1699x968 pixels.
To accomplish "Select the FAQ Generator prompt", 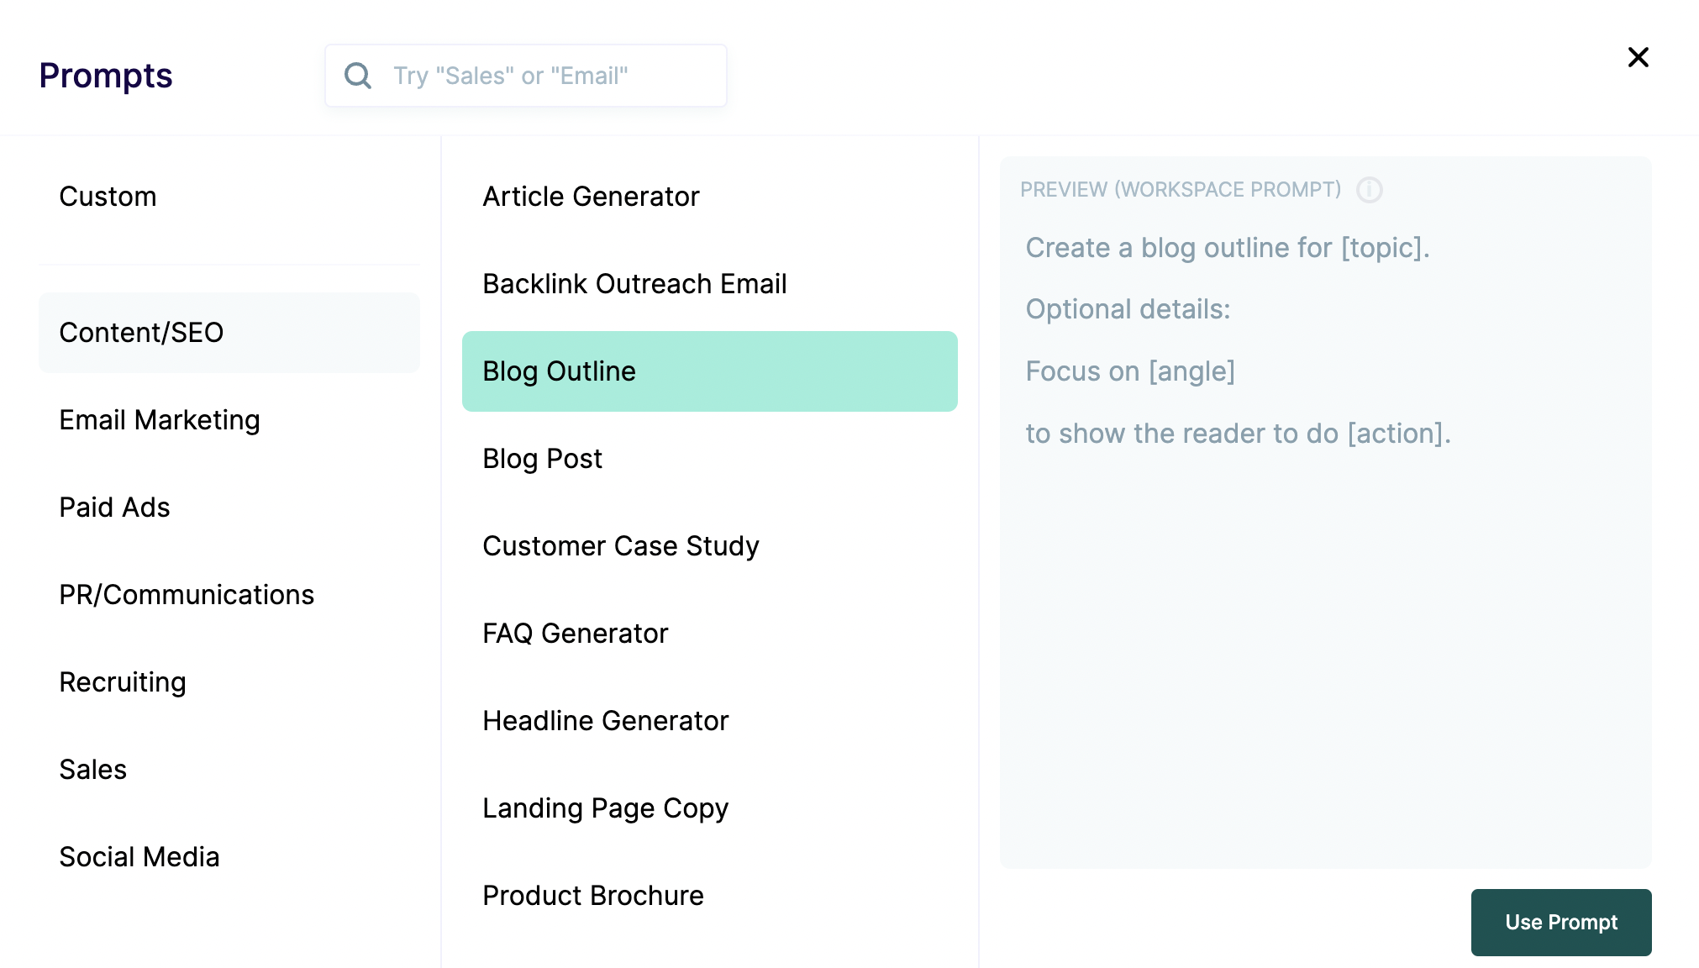I will pyautogui.click(x=576, y=634).
